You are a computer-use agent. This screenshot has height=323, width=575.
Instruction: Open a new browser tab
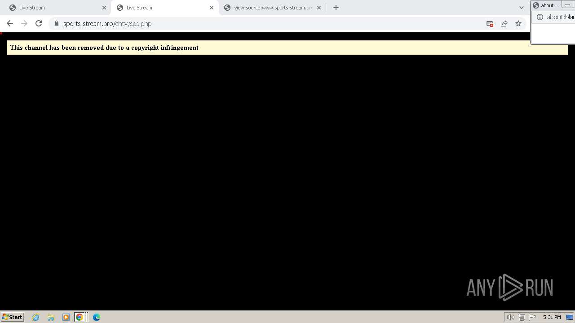pyautogui.click(x=336, y=8)
